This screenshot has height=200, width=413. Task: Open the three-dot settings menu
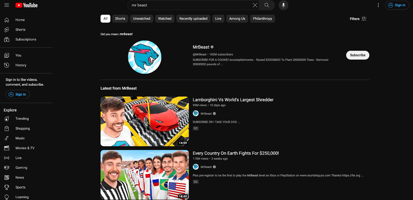(x=378, y=5)
